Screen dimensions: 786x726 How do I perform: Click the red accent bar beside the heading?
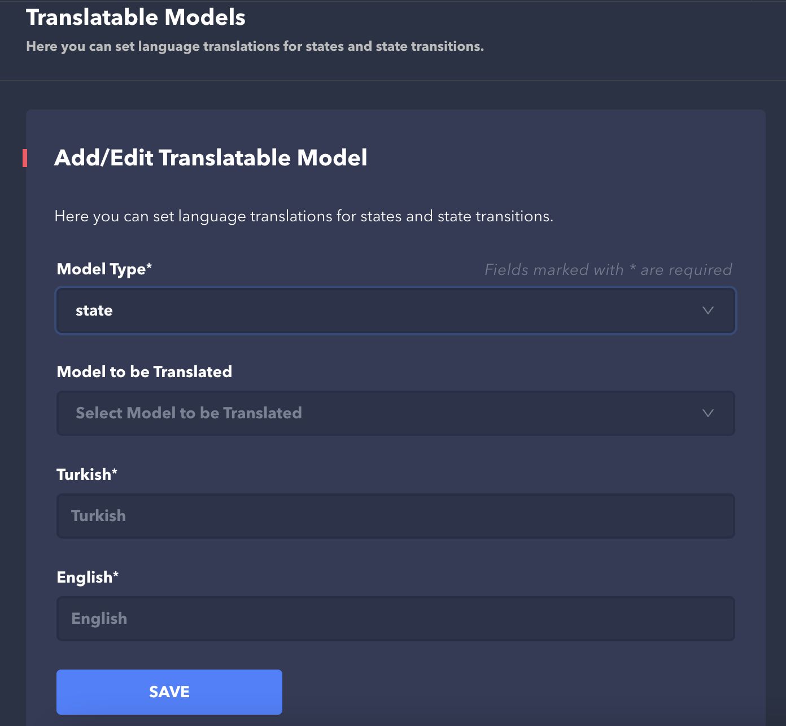25,158
